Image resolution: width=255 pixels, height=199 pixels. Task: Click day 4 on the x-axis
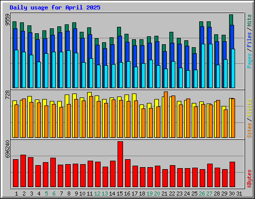tap(39, 194)
